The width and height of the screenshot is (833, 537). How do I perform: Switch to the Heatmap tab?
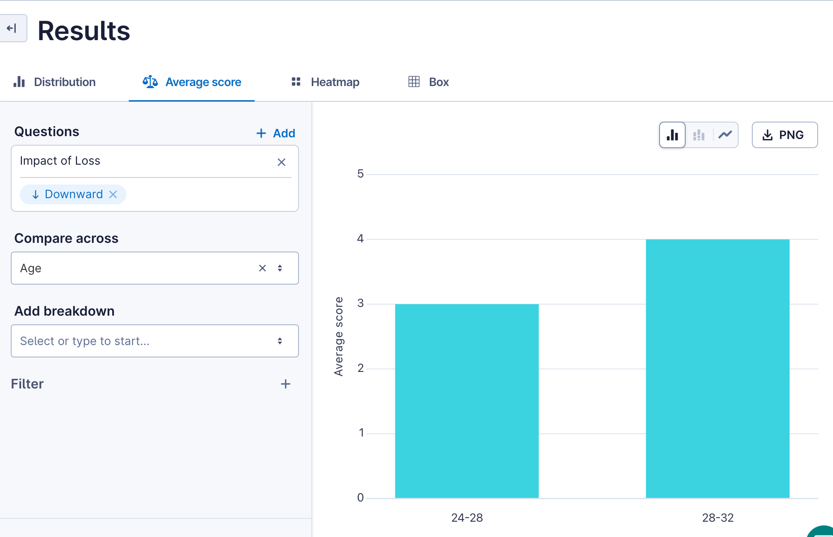tap(325, 82)
